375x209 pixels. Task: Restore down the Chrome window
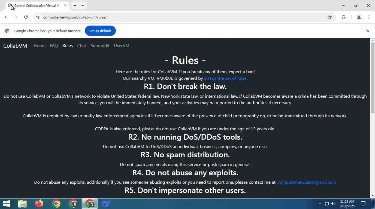coord(356,5)
